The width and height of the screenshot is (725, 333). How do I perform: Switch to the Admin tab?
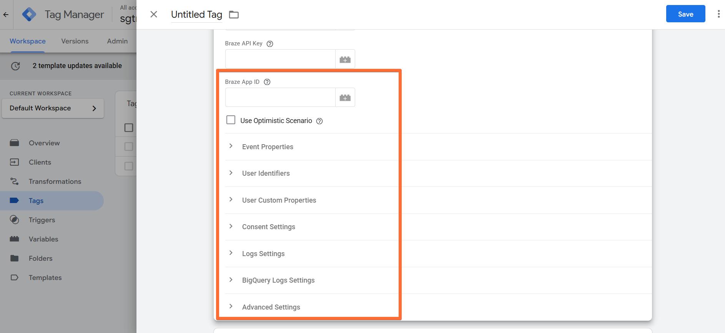pyautogui.click(x=117, y=41)
